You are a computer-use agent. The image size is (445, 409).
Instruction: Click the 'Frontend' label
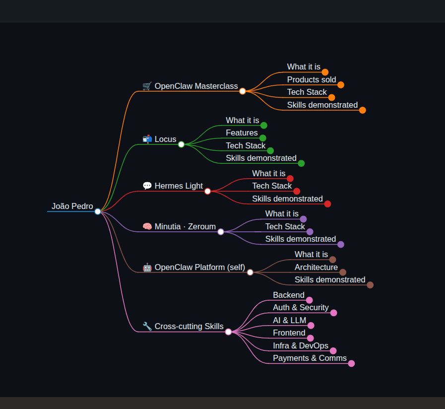click(x=289, y=333)
